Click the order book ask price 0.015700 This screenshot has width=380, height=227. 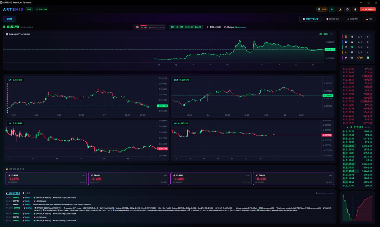pos(349,68)
